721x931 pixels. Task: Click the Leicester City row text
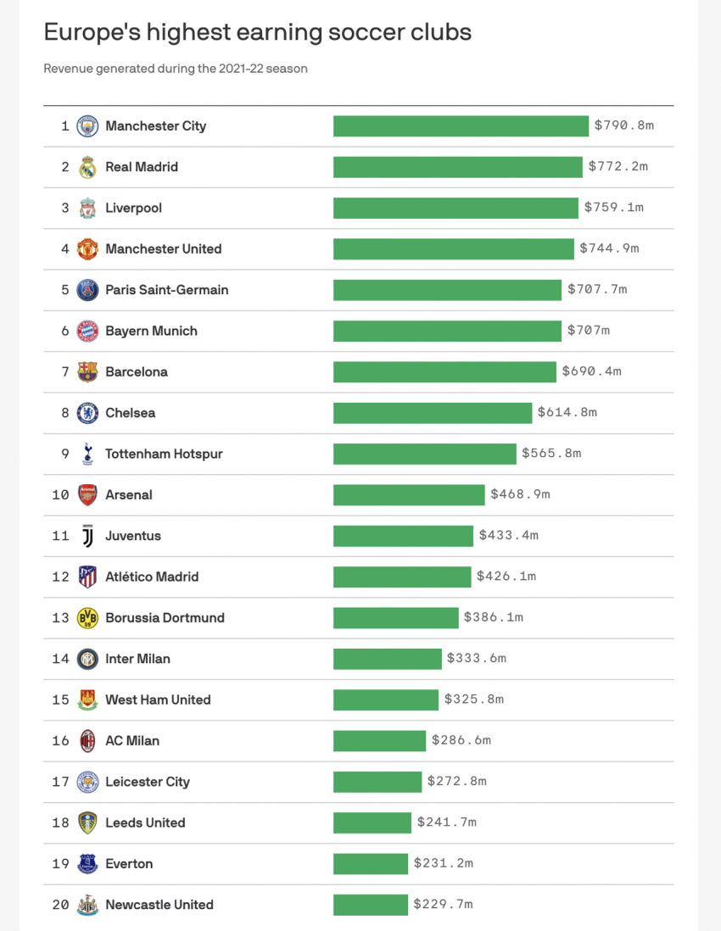pyautogui.click(x=147, y=782)
